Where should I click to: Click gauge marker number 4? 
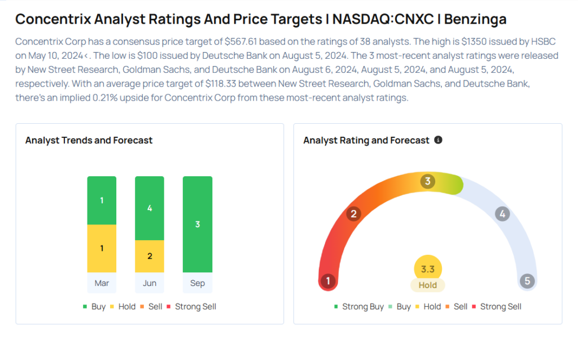[502, 214]
